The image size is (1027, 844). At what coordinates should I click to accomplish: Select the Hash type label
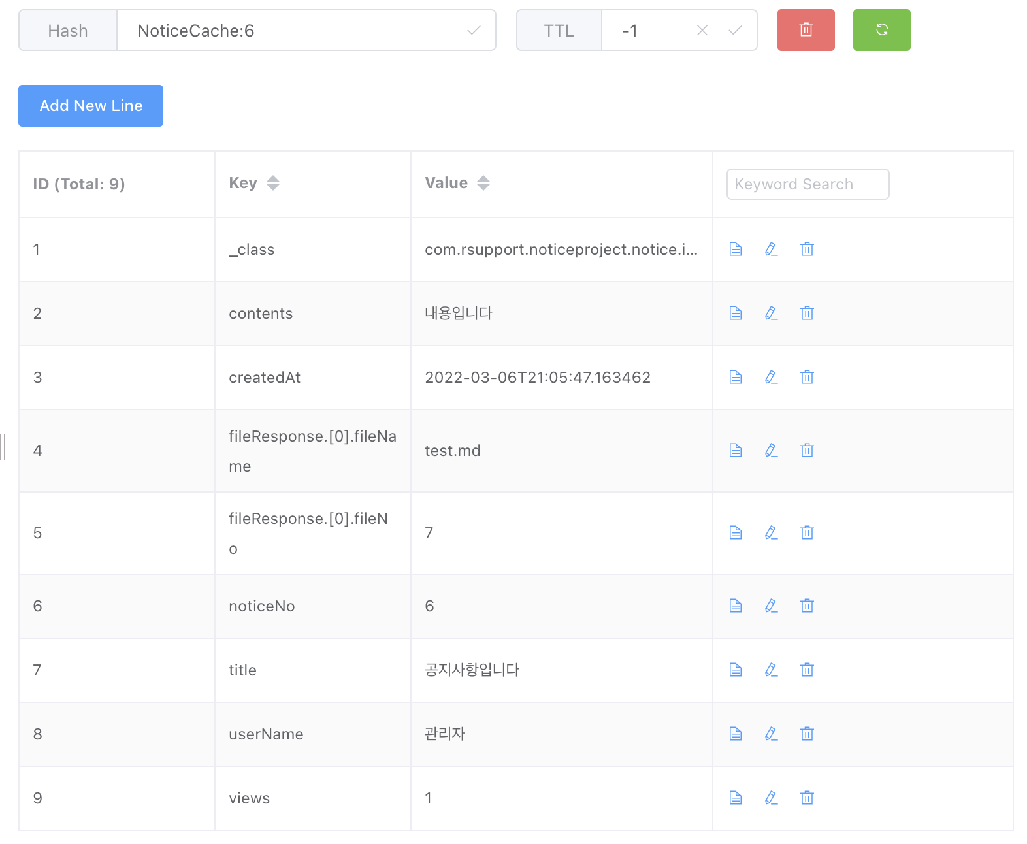pos(68,31)
